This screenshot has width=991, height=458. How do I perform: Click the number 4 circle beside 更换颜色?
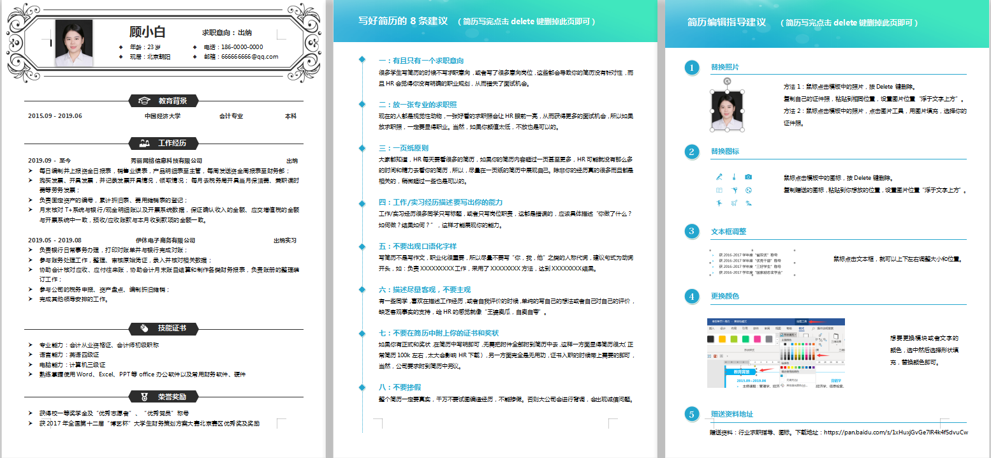tap(691, 297)
